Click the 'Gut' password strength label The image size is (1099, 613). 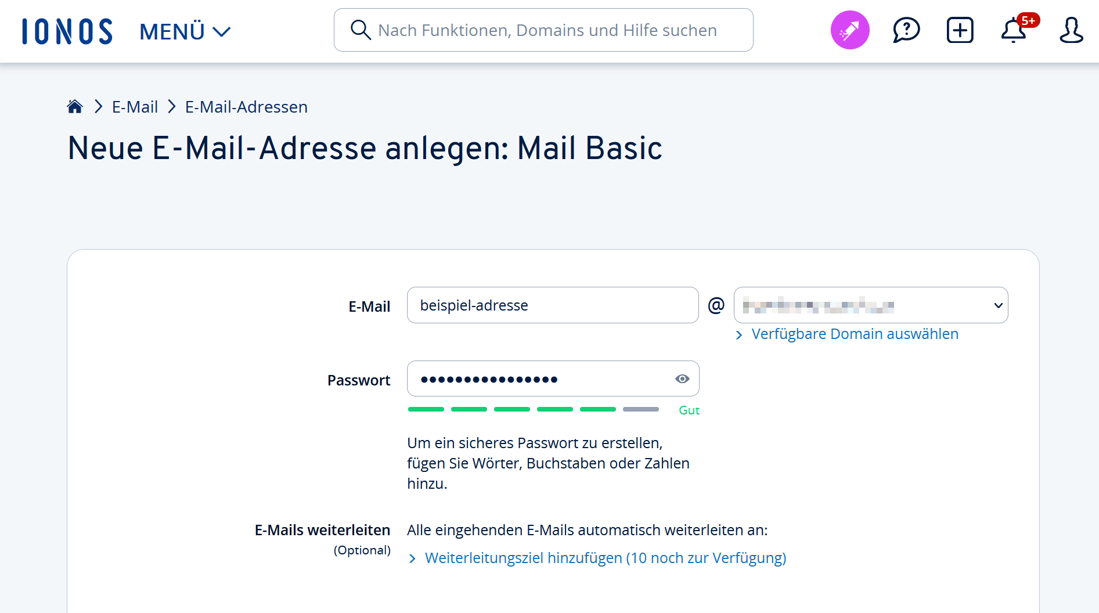pos(689,410)
